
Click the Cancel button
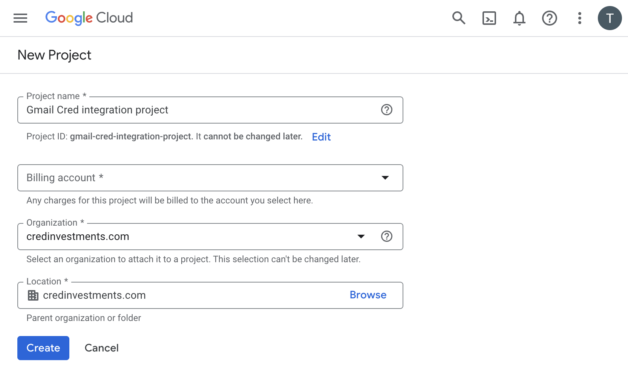101,348
